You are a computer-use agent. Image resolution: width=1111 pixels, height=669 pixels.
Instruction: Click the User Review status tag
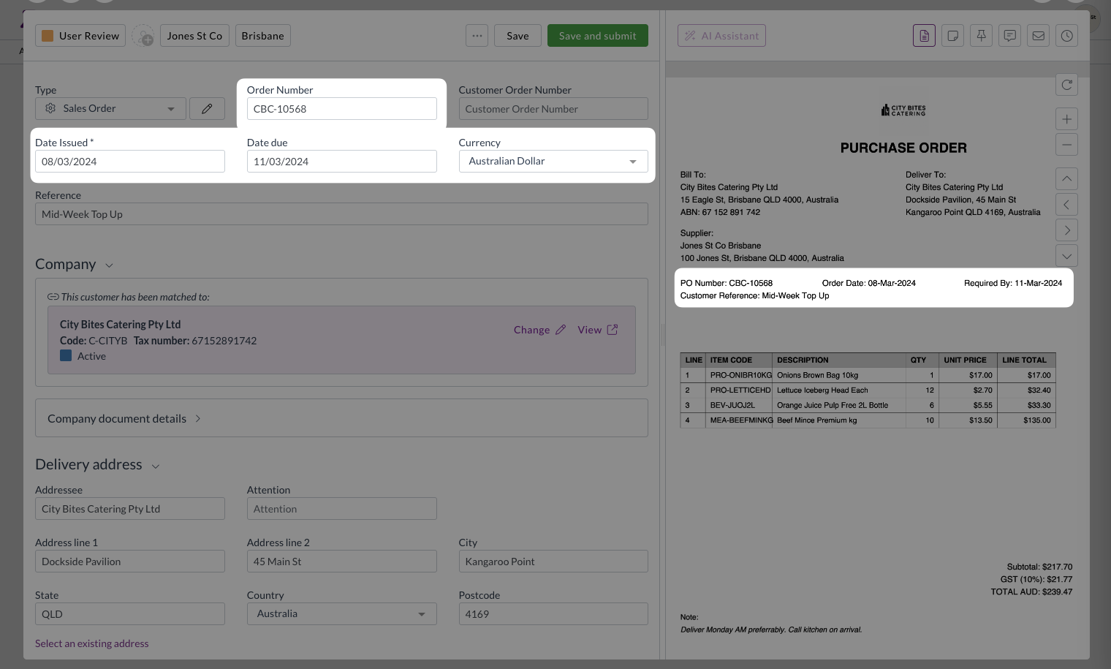pyautogui.click(x=80, y=36)
